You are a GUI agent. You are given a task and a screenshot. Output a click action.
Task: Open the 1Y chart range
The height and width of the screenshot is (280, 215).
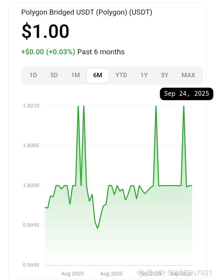144,75
